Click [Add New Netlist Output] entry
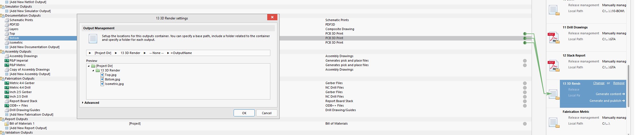Screen dimensions: 635x135 coord(28,2)
